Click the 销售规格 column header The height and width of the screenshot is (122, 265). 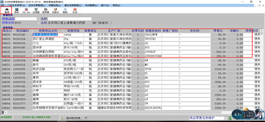coord(74,31)
